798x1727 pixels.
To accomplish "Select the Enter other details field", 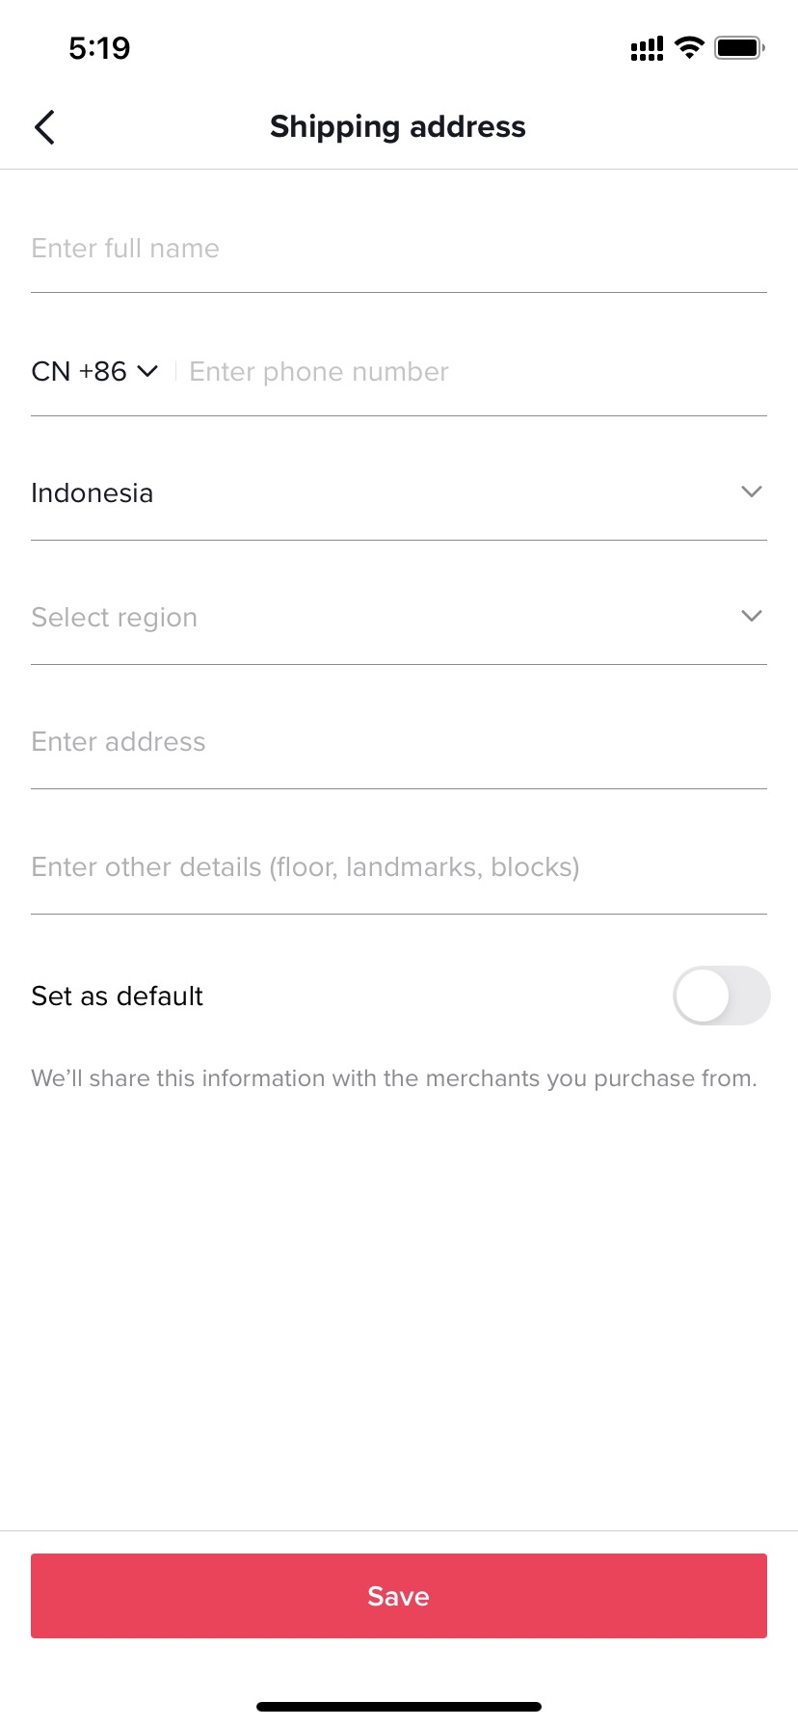I will (399, 867).
